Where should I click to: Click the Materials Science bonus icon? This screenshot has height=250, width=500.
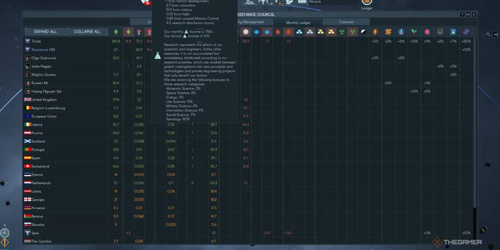click(x=388, y=32)
